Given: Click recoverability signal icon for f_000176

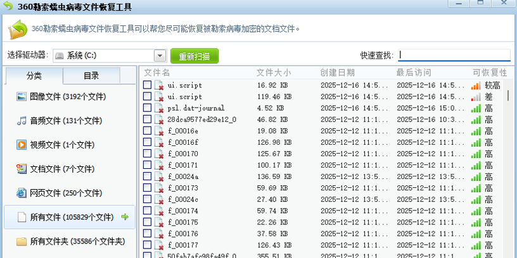Looking at the screenshot, I should (476, 234).
